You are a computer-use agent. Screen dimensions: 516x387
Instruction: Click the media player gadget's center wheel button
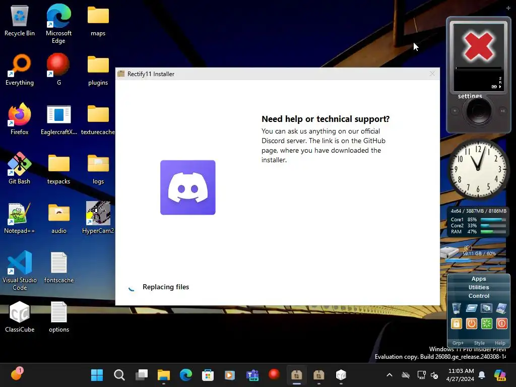[x=479, y=111]
